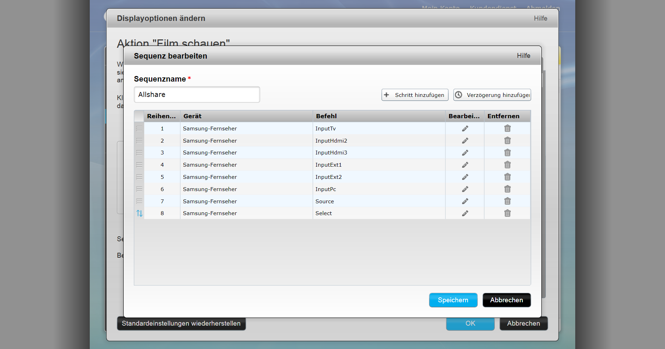The image size is (665, 349).
Task: Save the sequence with Speichern
Action: point(453,300)
